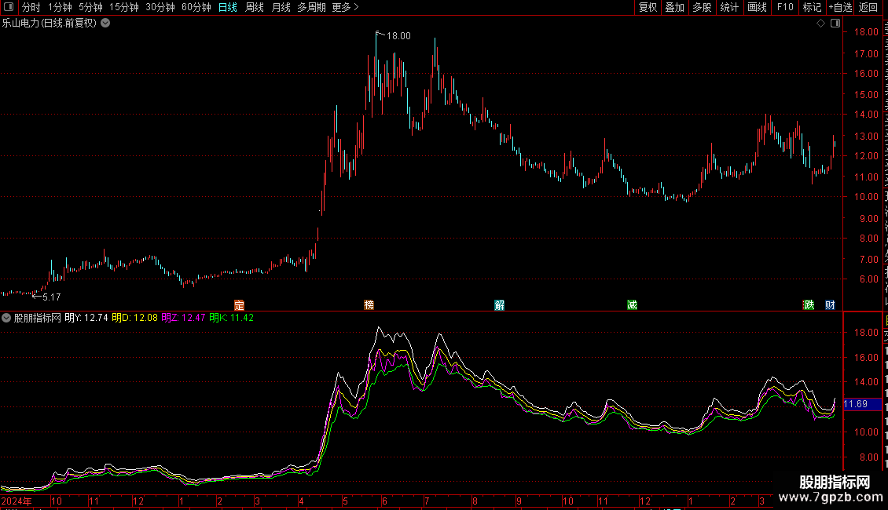Click the 叠加 overlay button
Image resolution: width=888 pixels, height=510 pixels.
coord(674,7)
